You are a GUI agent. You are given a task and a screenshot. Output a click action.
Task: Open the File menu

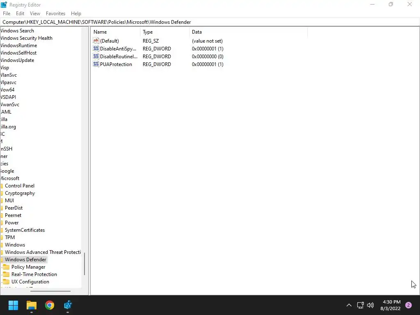point(7,14)
